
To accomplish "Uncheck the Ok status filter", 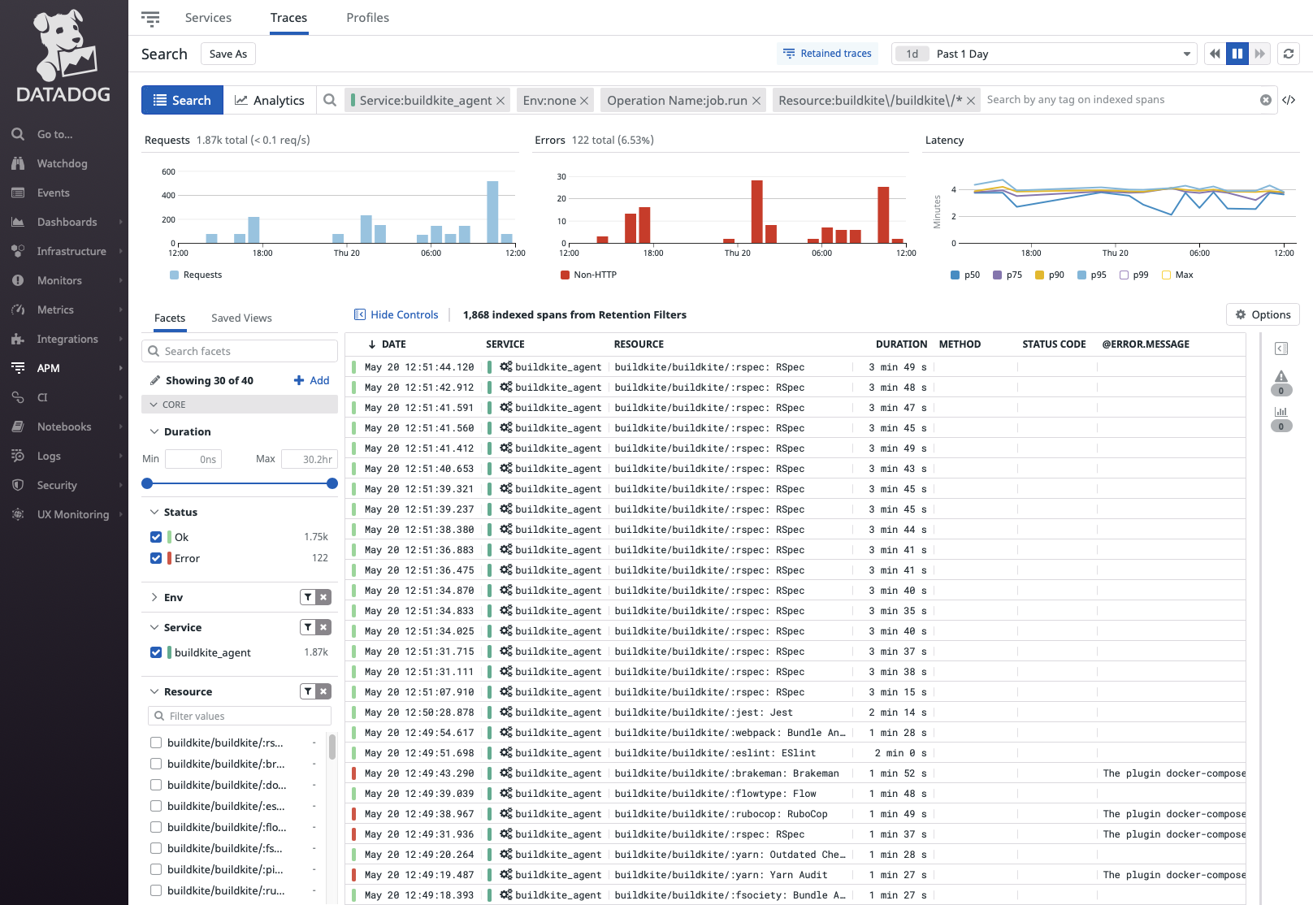I will tap(156, 537).
